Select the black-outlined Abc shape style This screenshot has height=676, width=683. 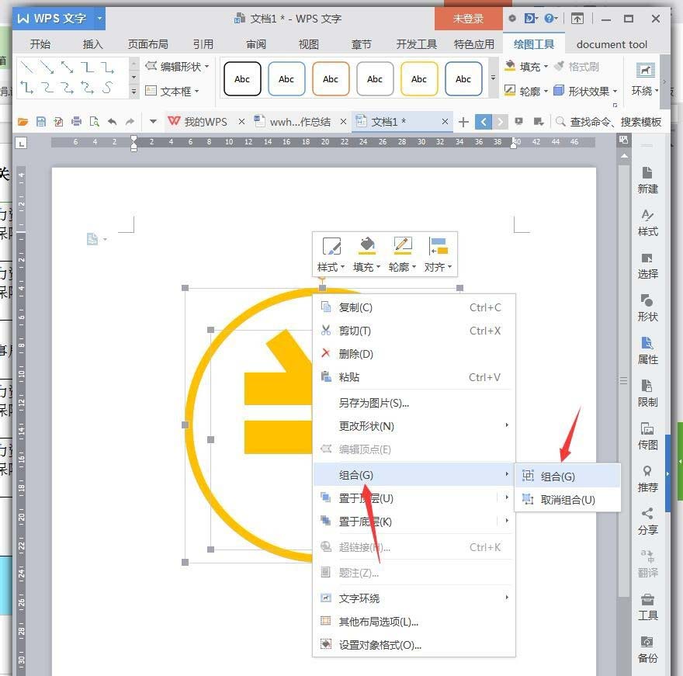[241, 78]
